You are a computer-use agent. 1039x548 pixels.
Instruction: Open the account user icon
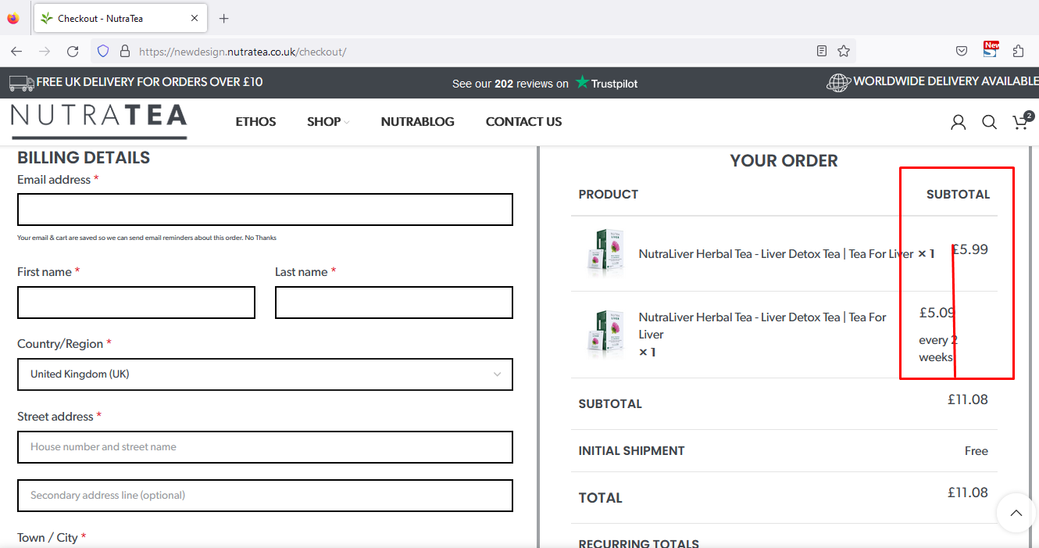point(958,122)
